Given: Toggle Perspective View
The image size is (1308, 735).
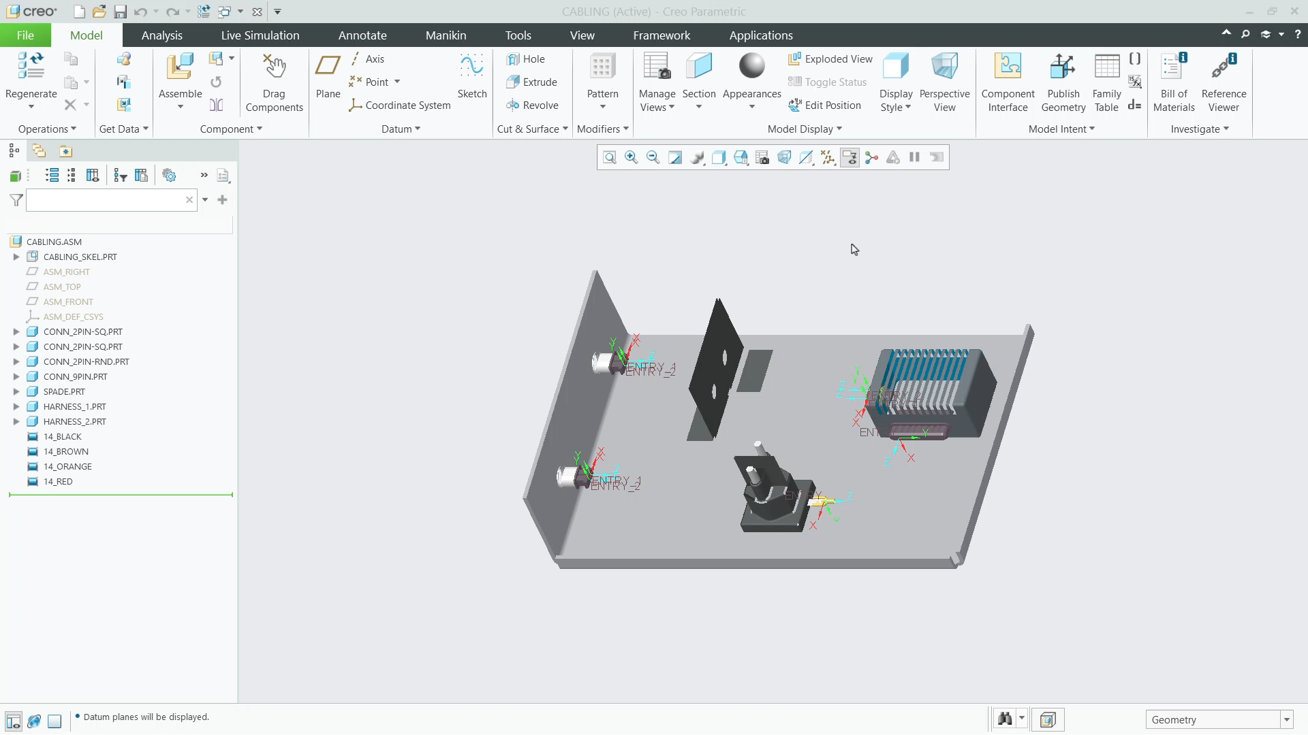Looking at the screenshot, I should 944,82.
